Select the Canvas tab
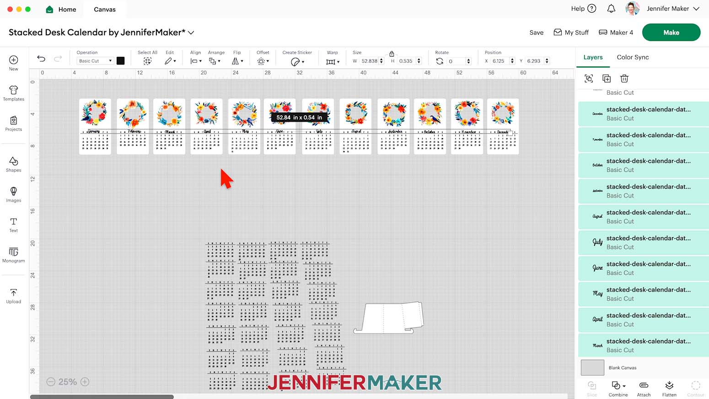709x399 pixels. [105, 9]
